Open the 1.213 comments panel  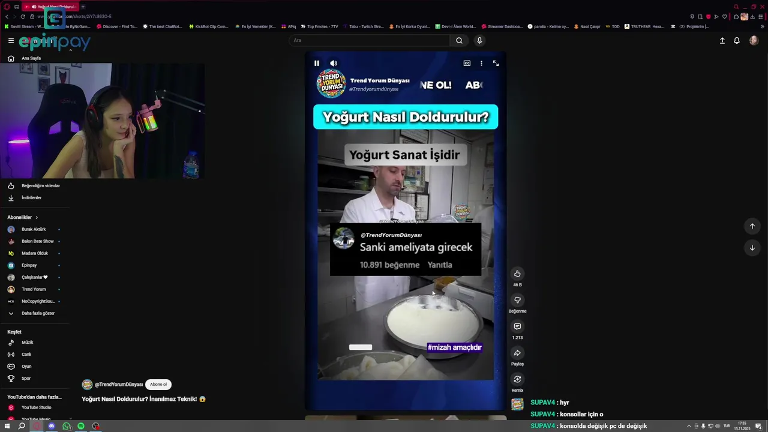point(517,326)
